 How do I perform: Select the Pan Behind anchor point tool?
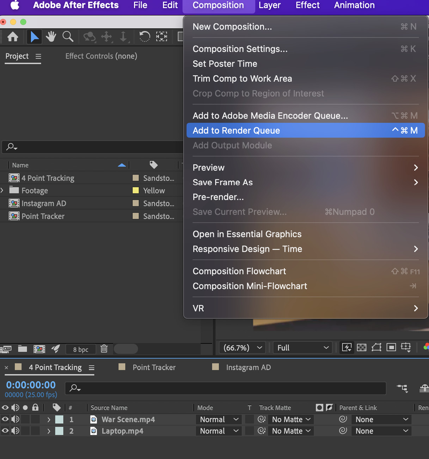pos(161,37)
